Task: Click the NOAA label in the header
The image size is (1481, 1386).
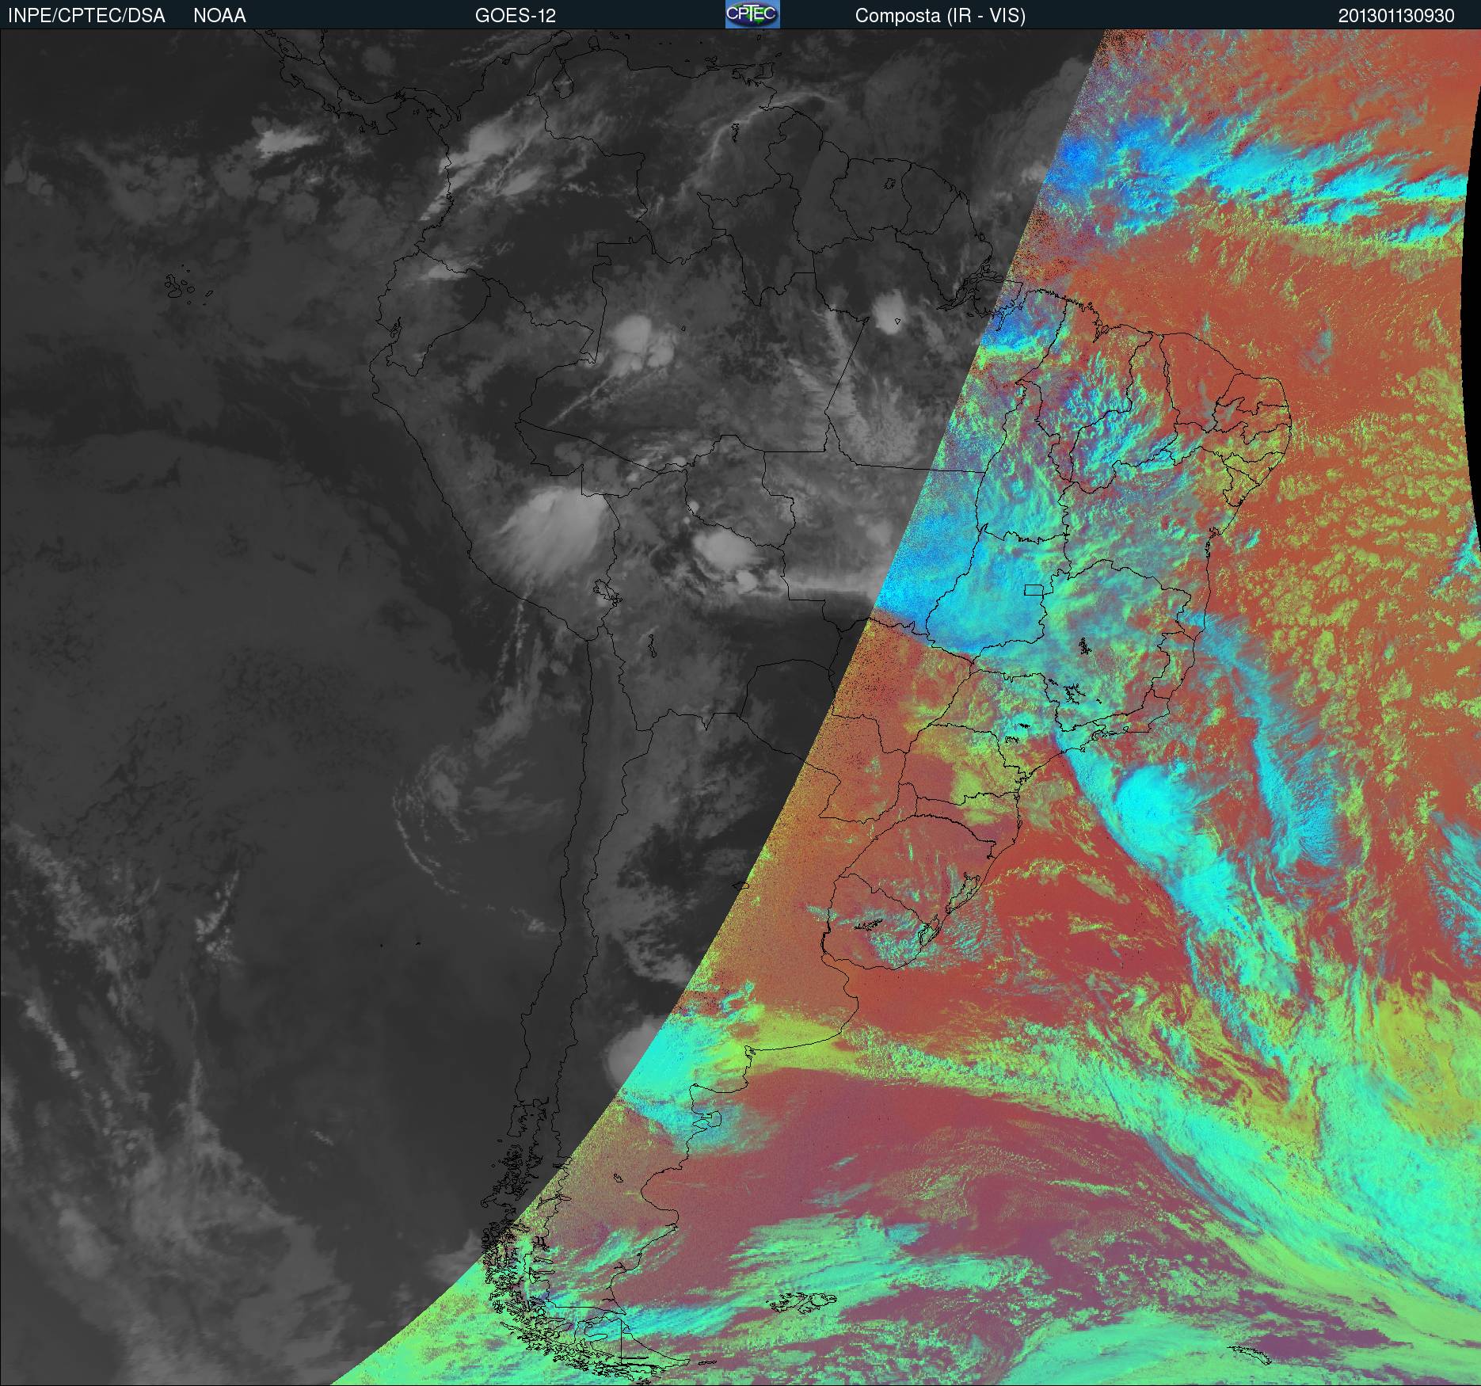Action: (x=219, y=16)
